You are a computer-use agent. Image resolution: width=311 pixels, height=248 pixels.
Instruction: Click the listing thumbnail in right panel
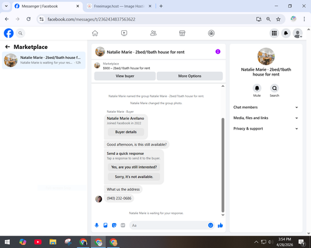coord(266,56)
